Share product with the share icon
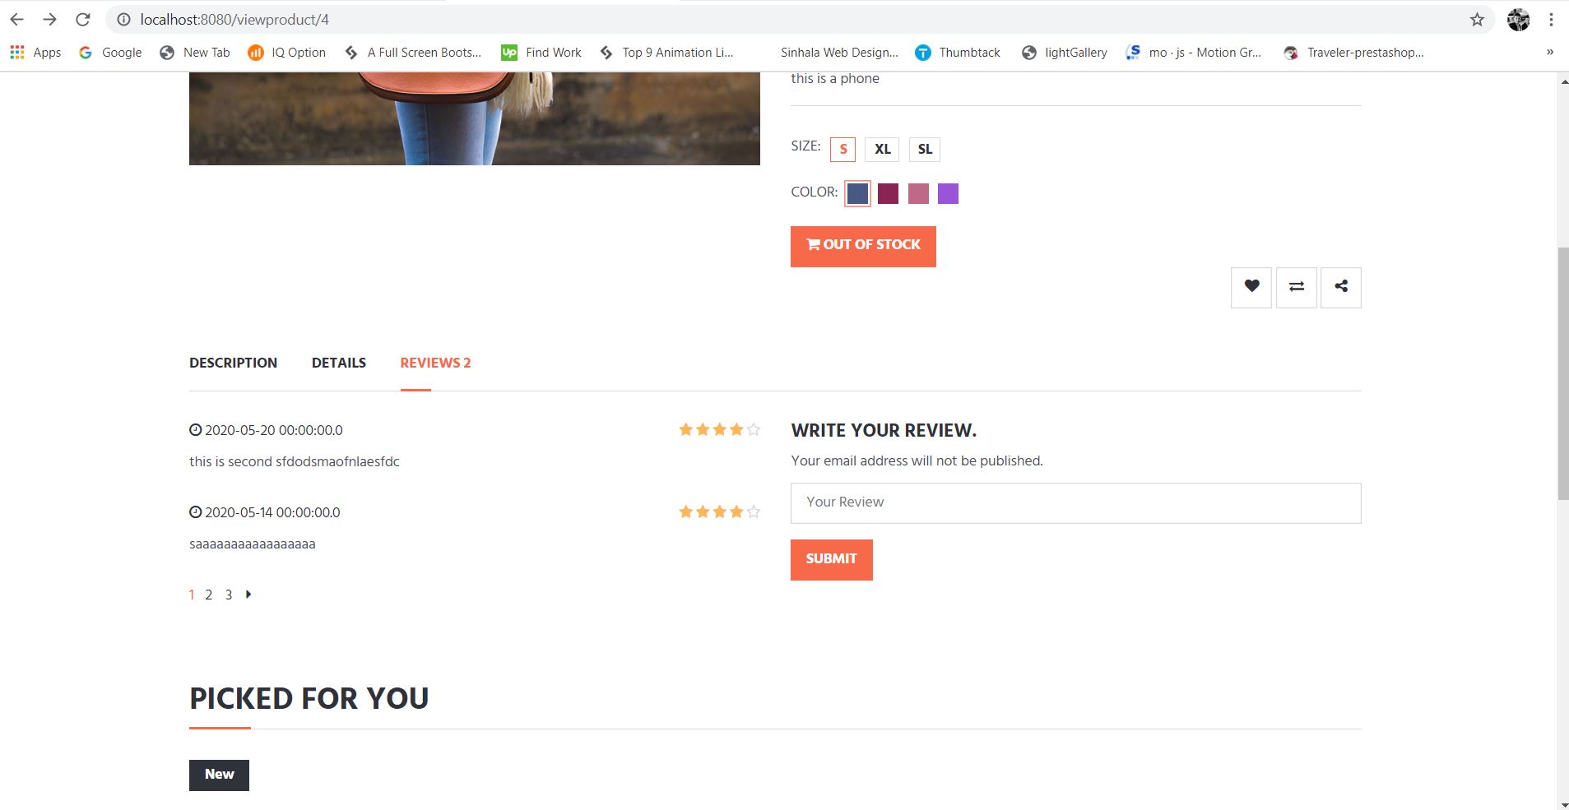 (1341, 288)
